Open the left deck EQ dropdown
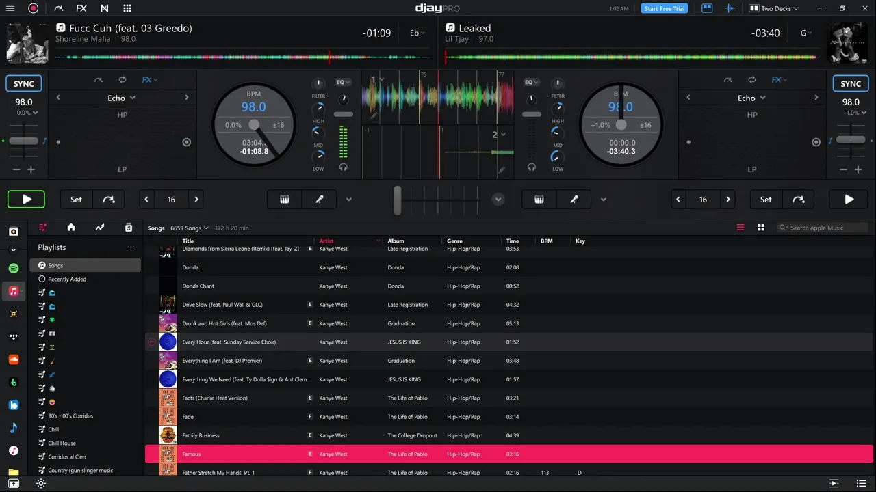This screenshot has height=492, width=876. [343, 82]
